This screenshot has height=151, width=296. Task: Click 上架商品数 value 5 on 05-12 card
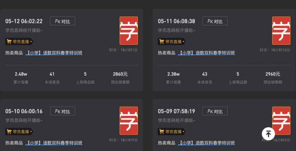point(85,74)
